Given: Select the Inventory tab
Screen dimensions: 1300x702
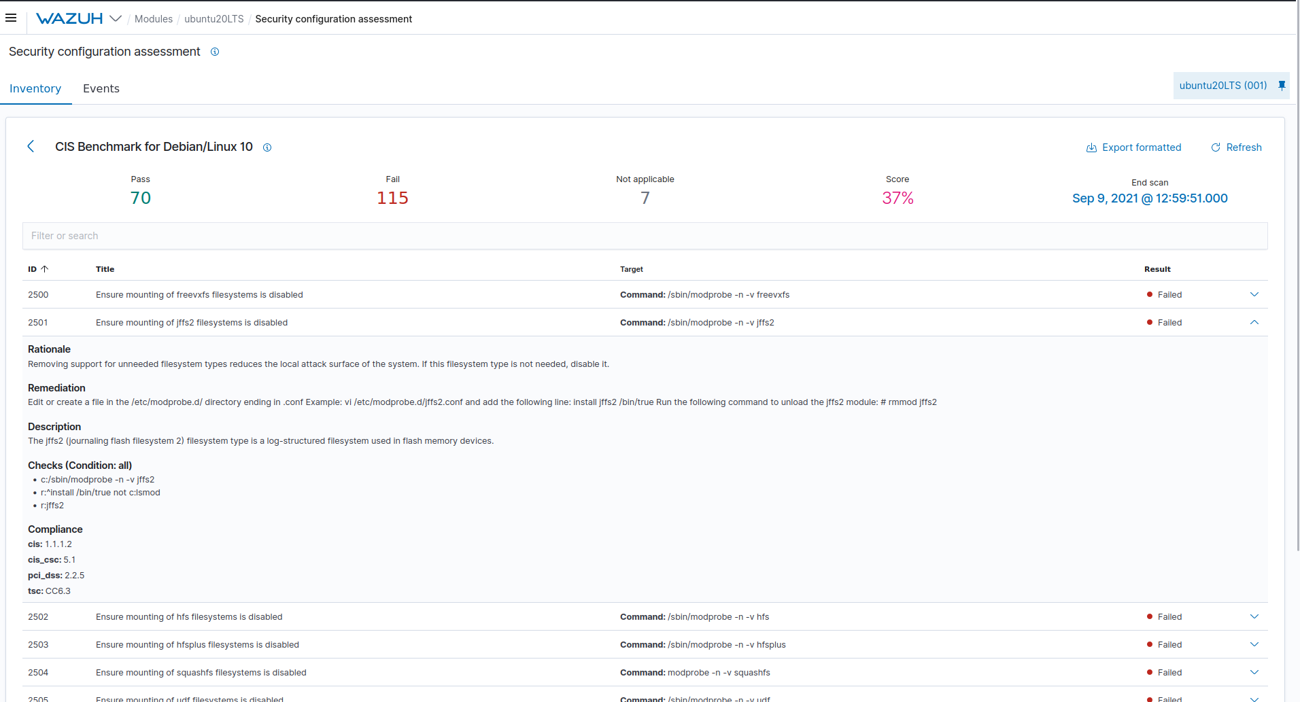Looking at the screenshot, I should coord(35,88).
